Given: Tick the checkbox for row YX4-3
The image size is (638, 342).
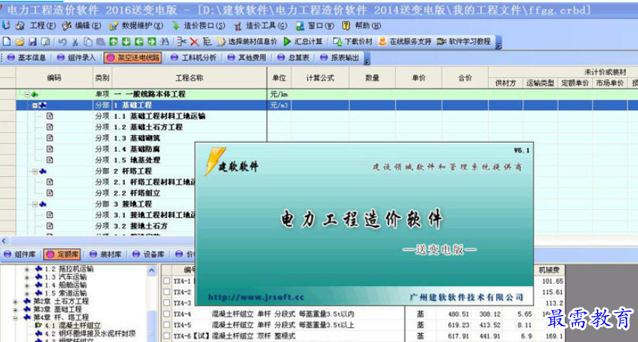Looking at the screenshot, I should click(167, 303).
